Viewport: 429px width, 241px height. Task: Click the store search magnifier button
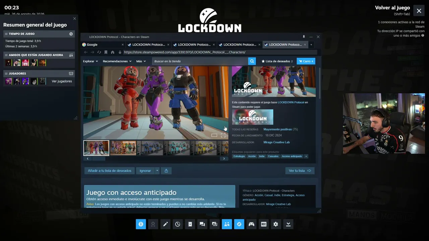[x=252, y=61]
